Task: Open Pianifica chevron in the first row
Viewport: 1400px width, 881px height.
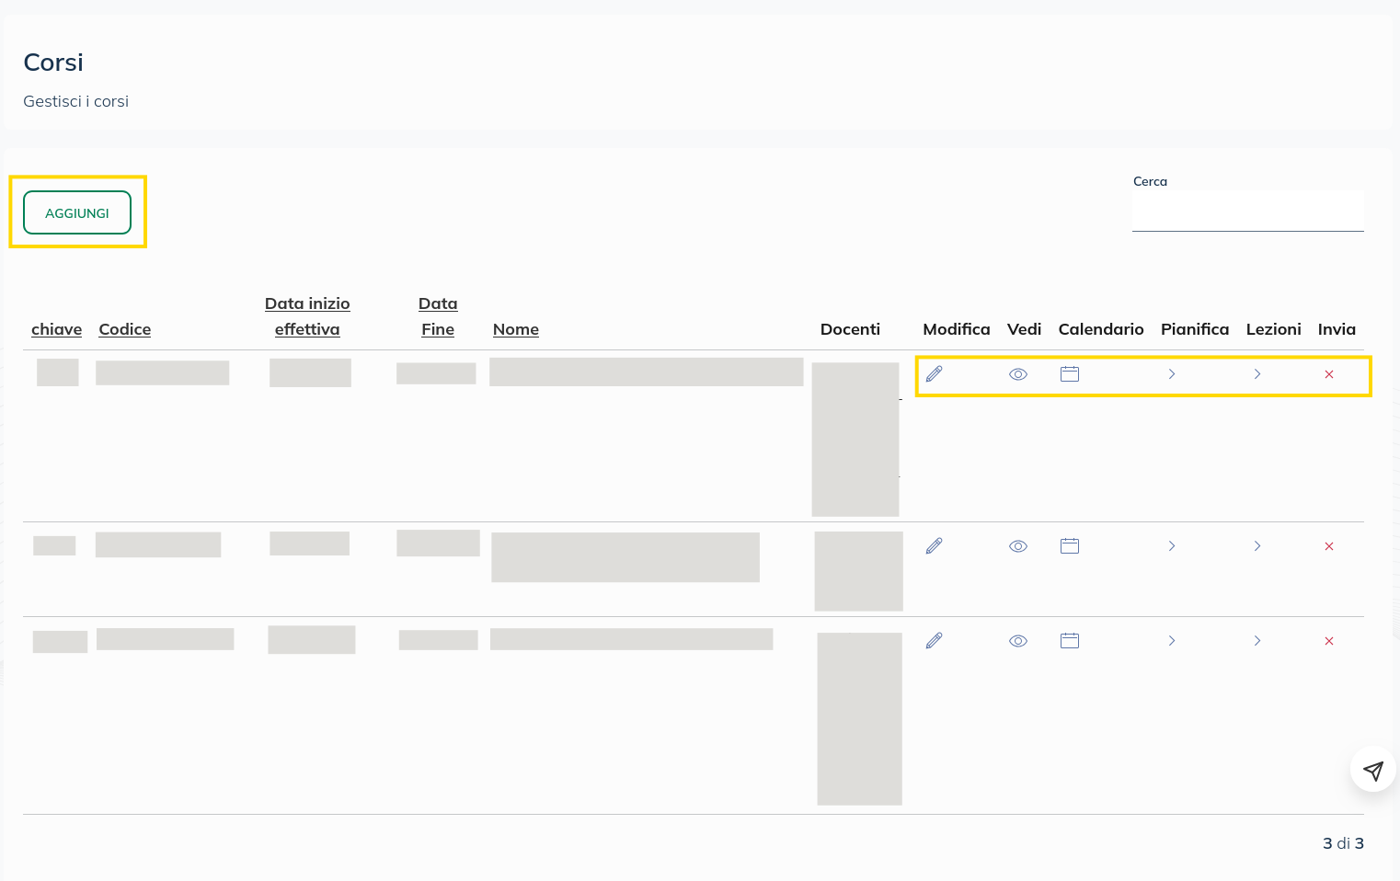Action: tap(1171, 374)
